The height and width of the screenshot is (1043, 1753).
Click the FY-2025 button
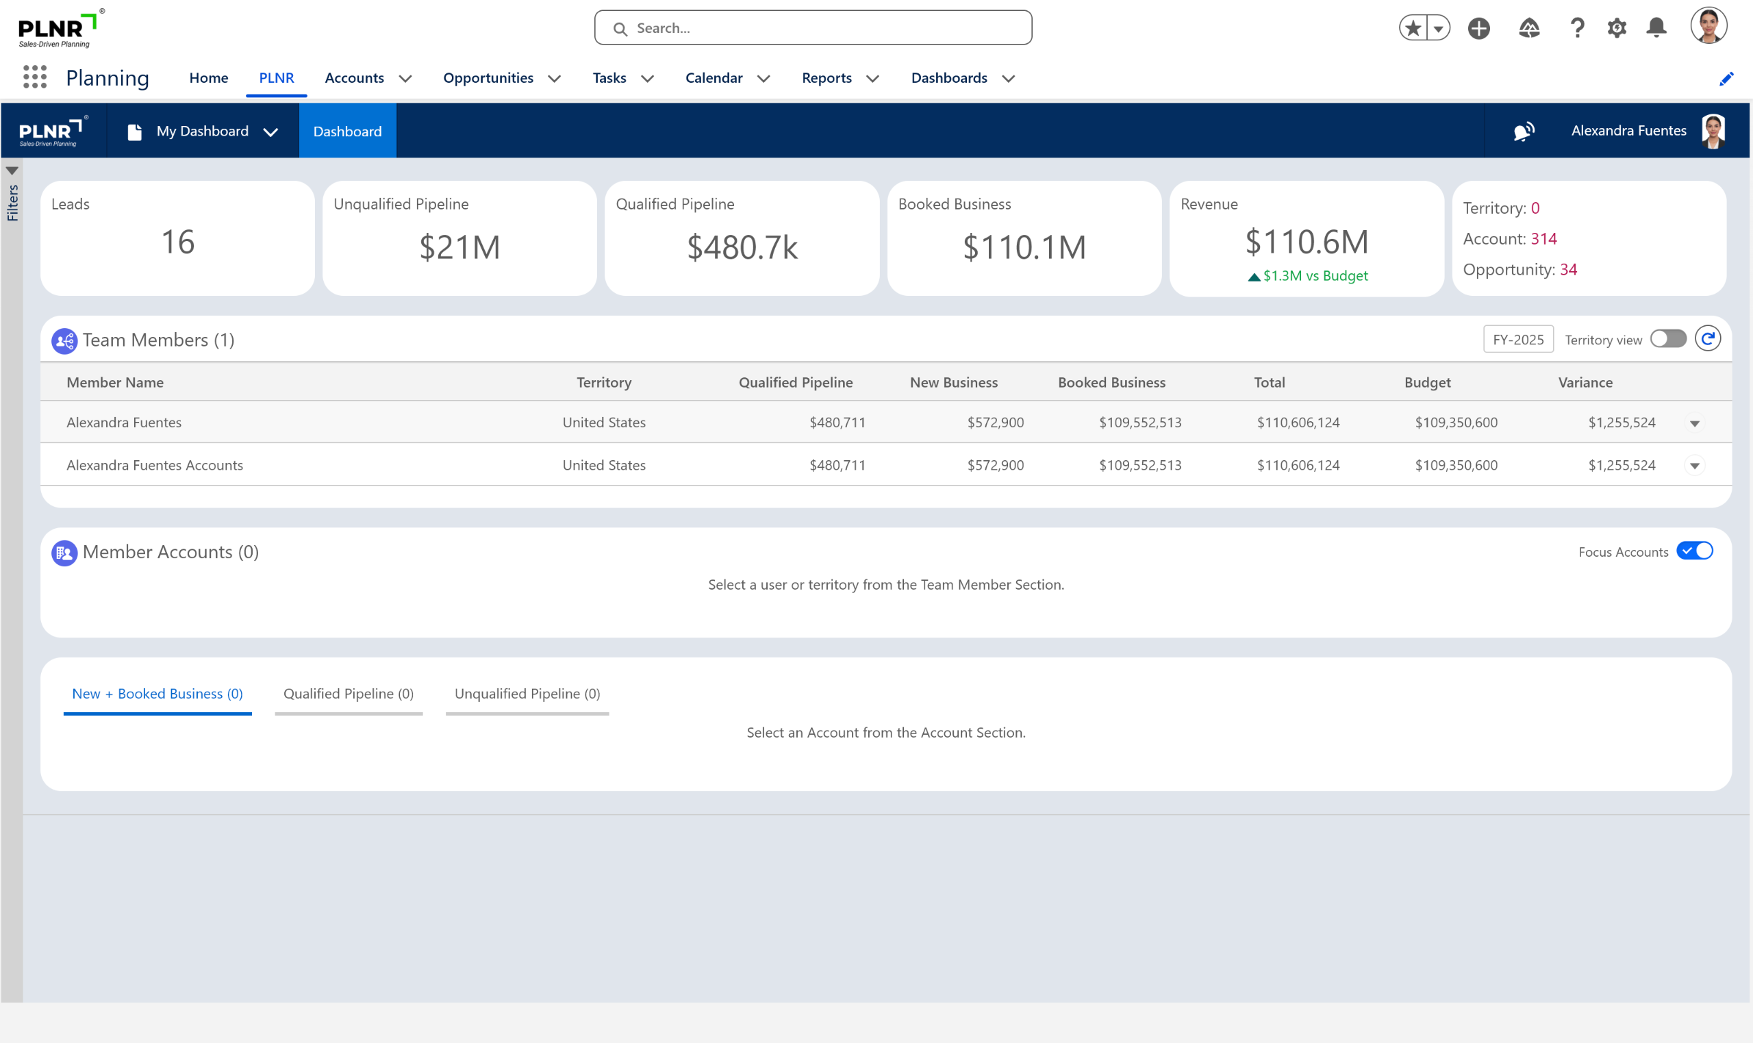[x=1517, y=340]
